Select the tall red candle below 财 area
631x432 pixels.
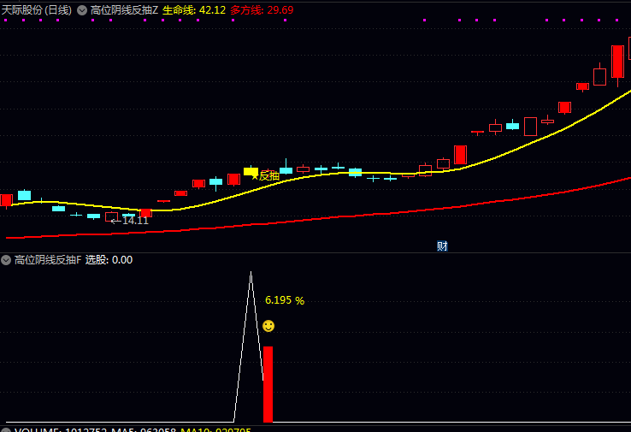coord(460,155)
